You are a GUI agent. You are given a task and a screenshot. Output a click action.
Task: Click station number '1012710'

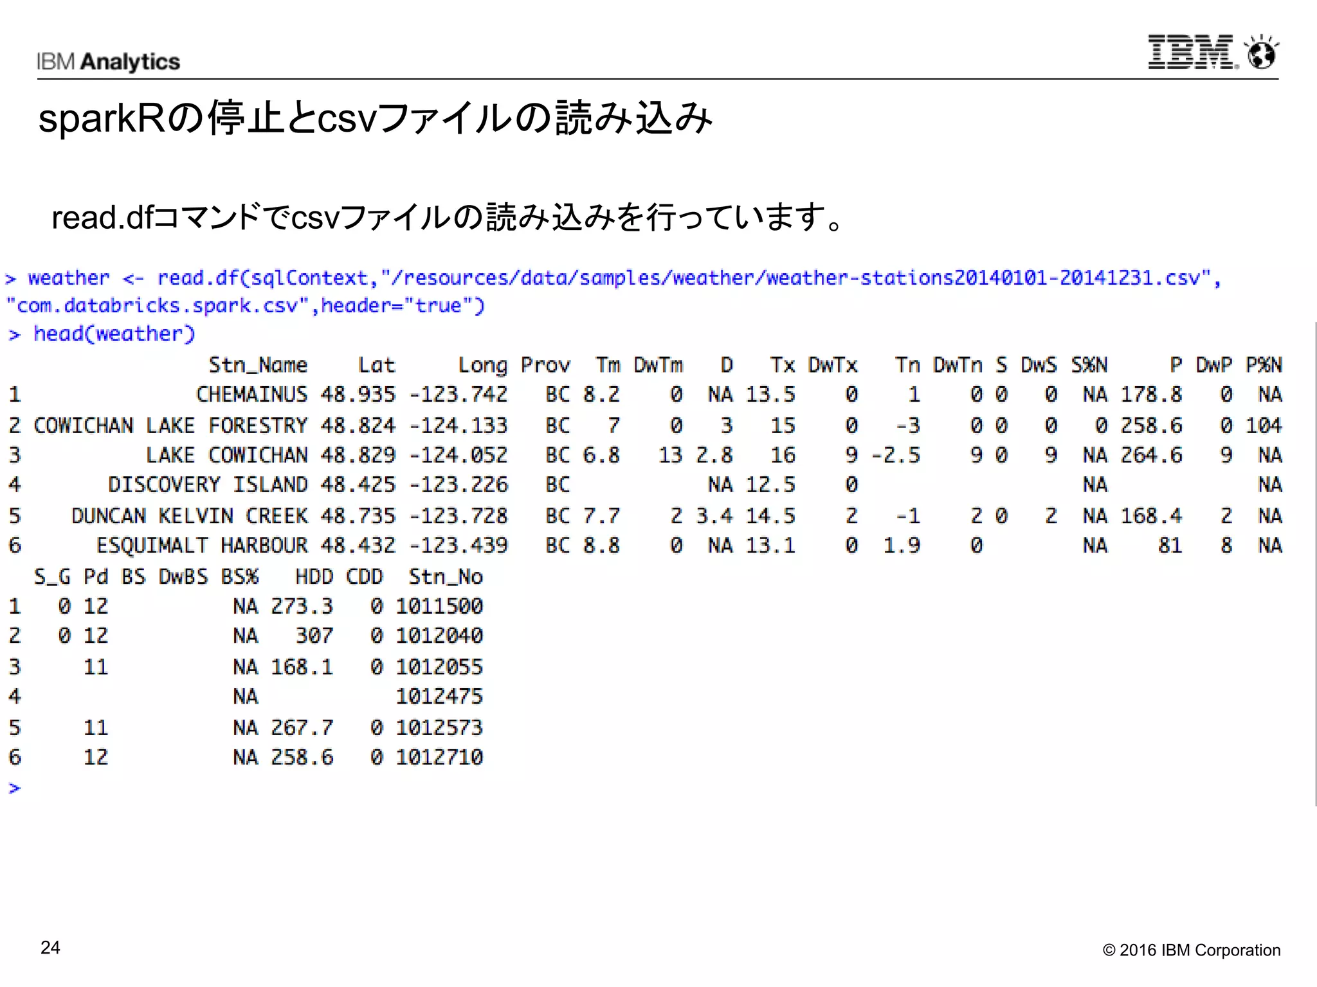pos(439,758)
